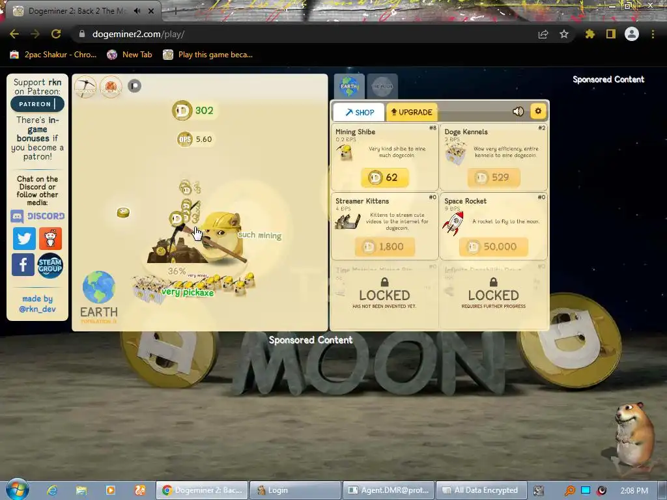Open the Steam Group icon link
The image size is (667, 500).
(50, 266)
